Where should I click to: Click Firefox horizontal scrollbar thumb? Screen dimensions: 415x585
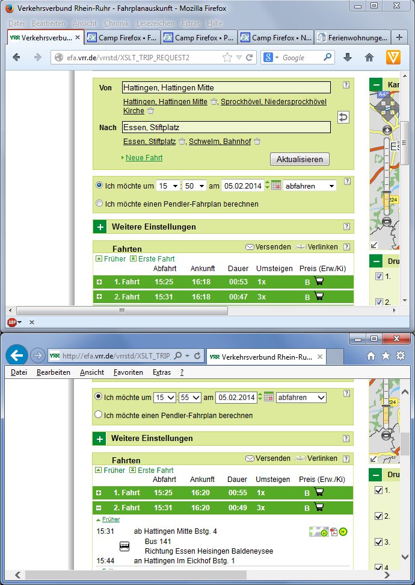pyautogui.click(x=122, y=310)
